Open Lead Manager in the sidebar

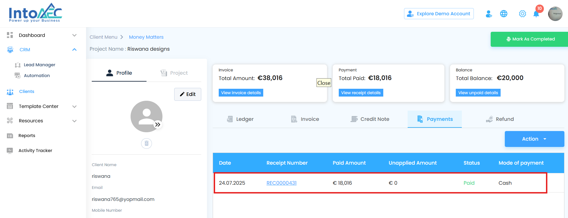pos(39,65)
